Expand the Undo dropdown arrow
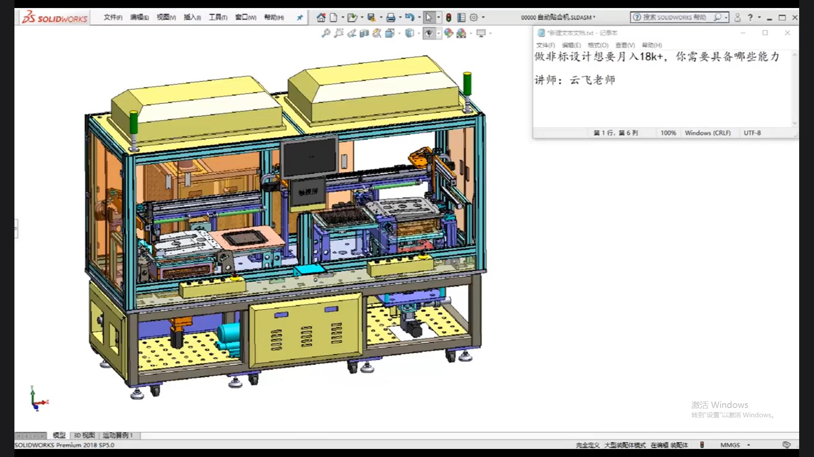 [419, 17]
